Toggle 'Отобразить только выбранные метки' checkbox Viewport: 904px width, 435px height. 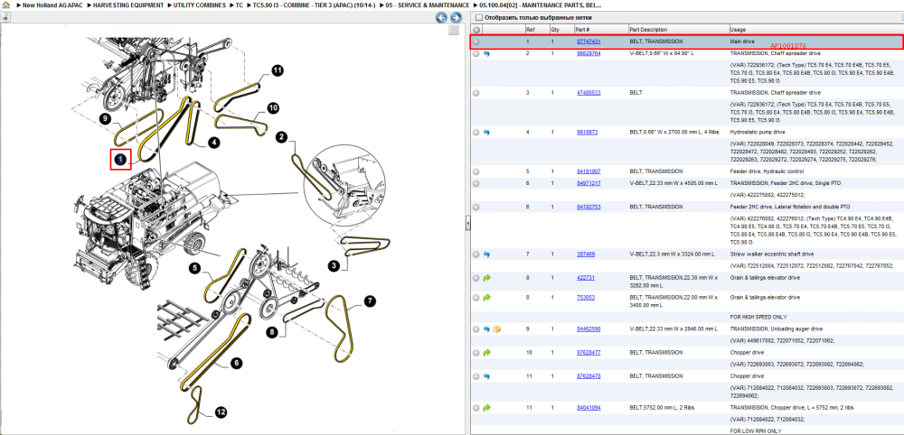(x=478, y=18)
